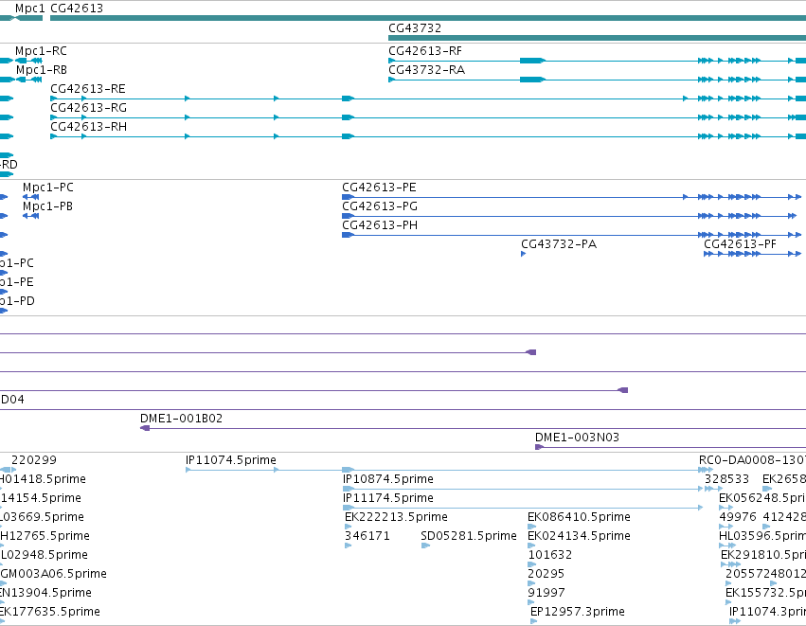Image resolution: width=806 pixels, height=626 pixels.
Task: Open the Mpc1-PB protein label
Action: [47, 206]
